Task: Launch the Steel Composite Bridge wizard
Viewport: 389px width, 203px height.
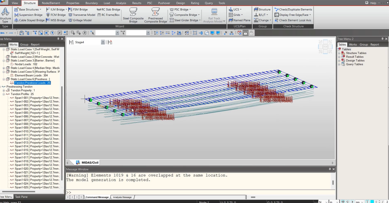Action: coord(133,15)
